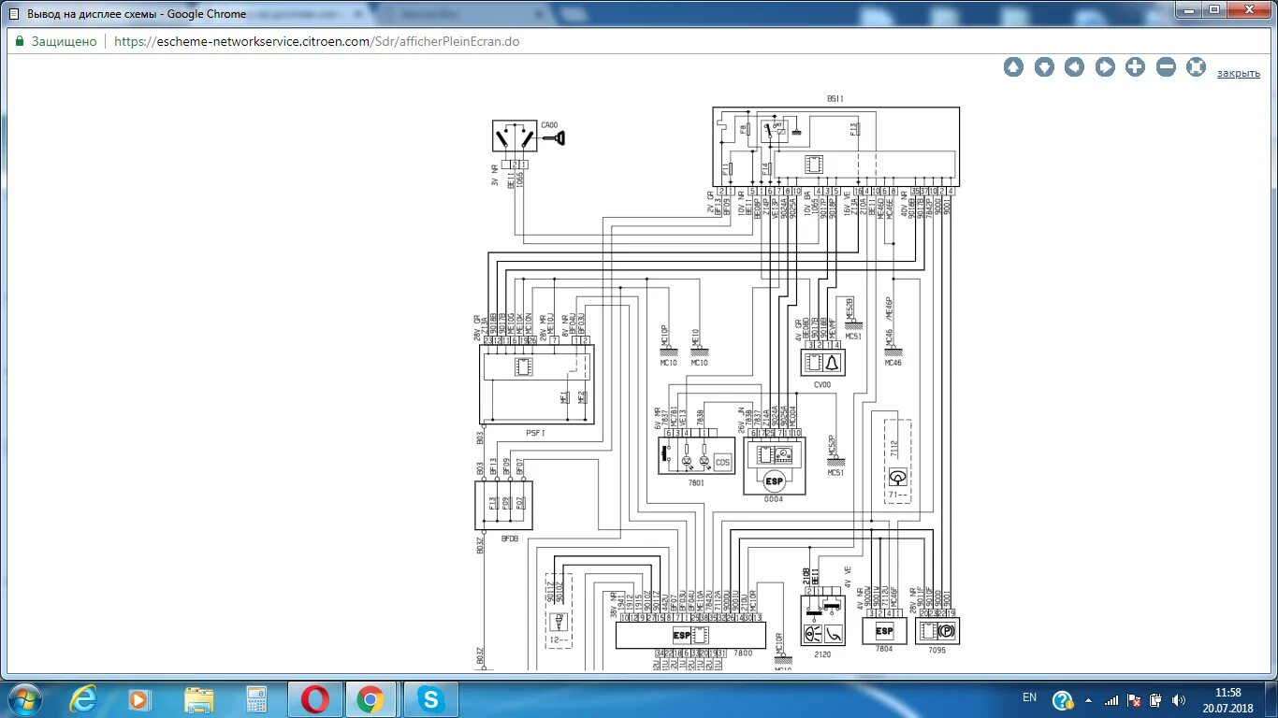This screenshot has height=718, width=1278.
Task: Pan the schematic right with the right arrow
Action: pyautogui.click(x=1105, y=67)
